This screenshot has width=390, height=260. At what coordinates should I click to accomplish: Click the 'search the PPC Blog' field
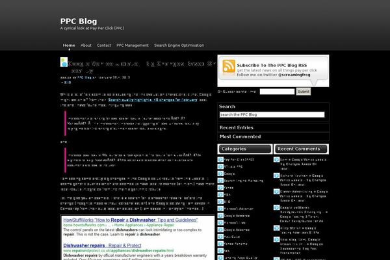point(272,114)
